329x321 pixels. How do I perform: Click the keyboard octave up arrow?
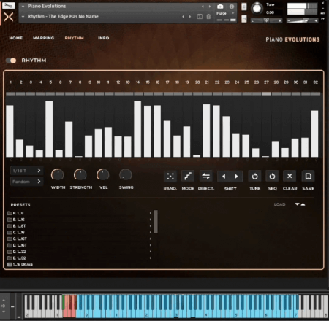click(4, 301)
